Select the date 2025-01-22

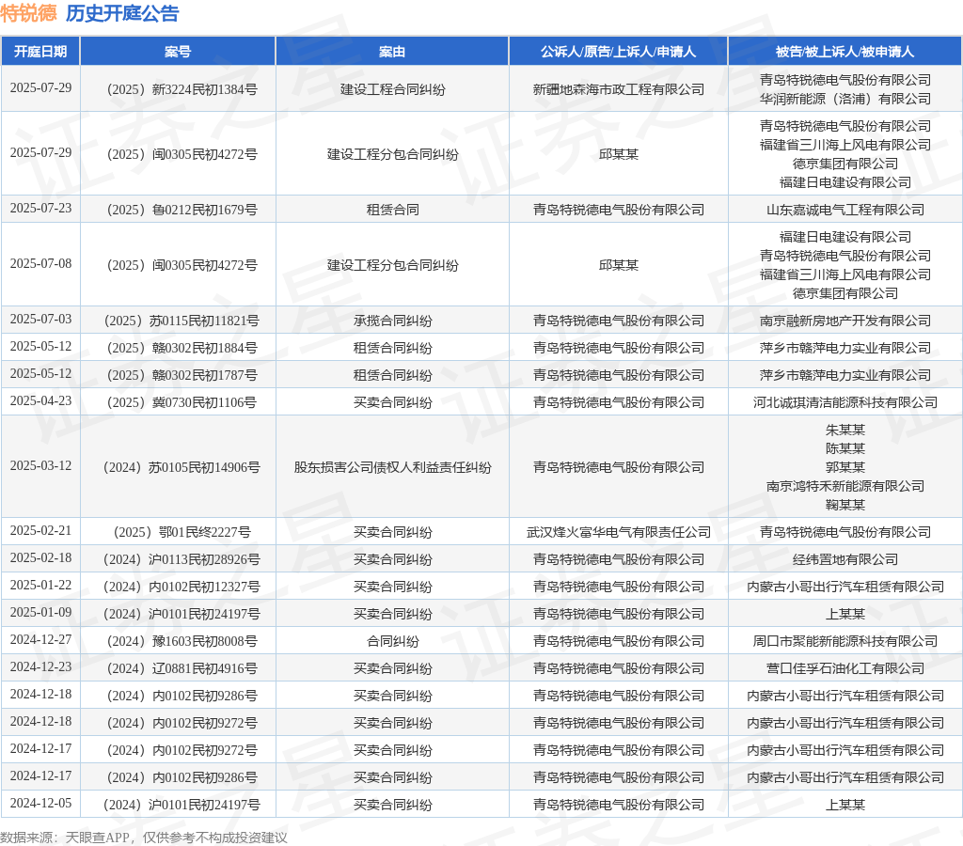tap(40, 585)
